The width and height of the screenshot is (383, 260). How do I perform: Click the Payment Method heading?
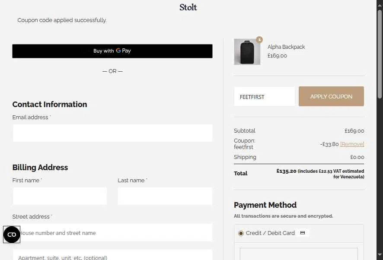coord(265,205)
